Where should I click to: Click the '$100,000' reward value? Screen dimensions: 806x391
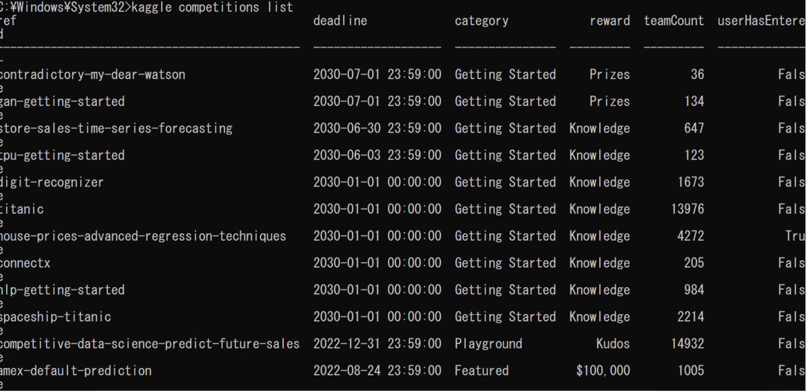(603, 370)
